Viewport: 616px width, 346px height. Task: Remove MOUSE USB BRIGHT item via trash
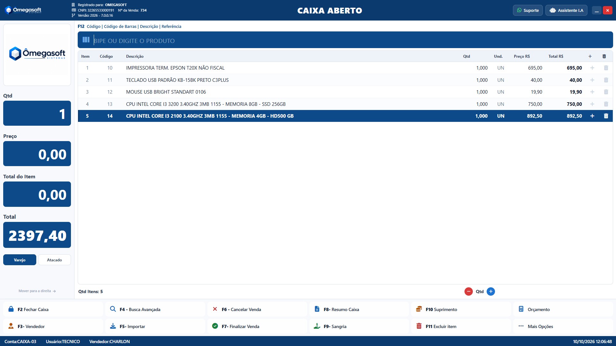pyautogui.click(x=606, y=92)
